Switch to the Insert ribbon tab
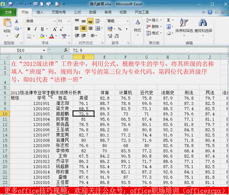Viewport: 229px width, 195px height. (40, 12)
